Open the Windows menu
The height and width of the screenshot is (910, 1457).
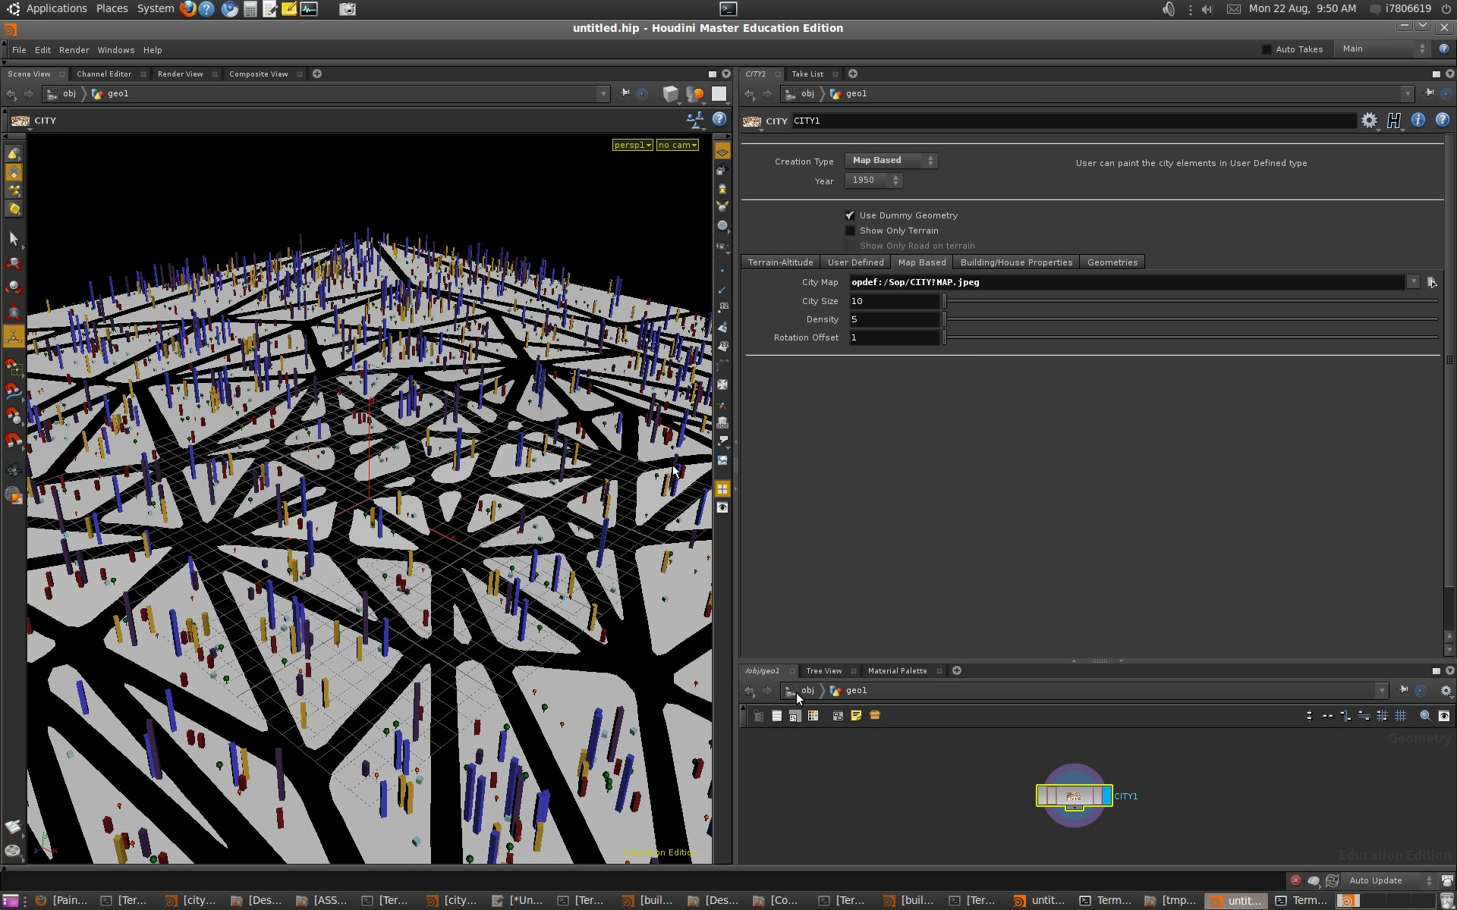pyautogui.click(x=116, y=50)
